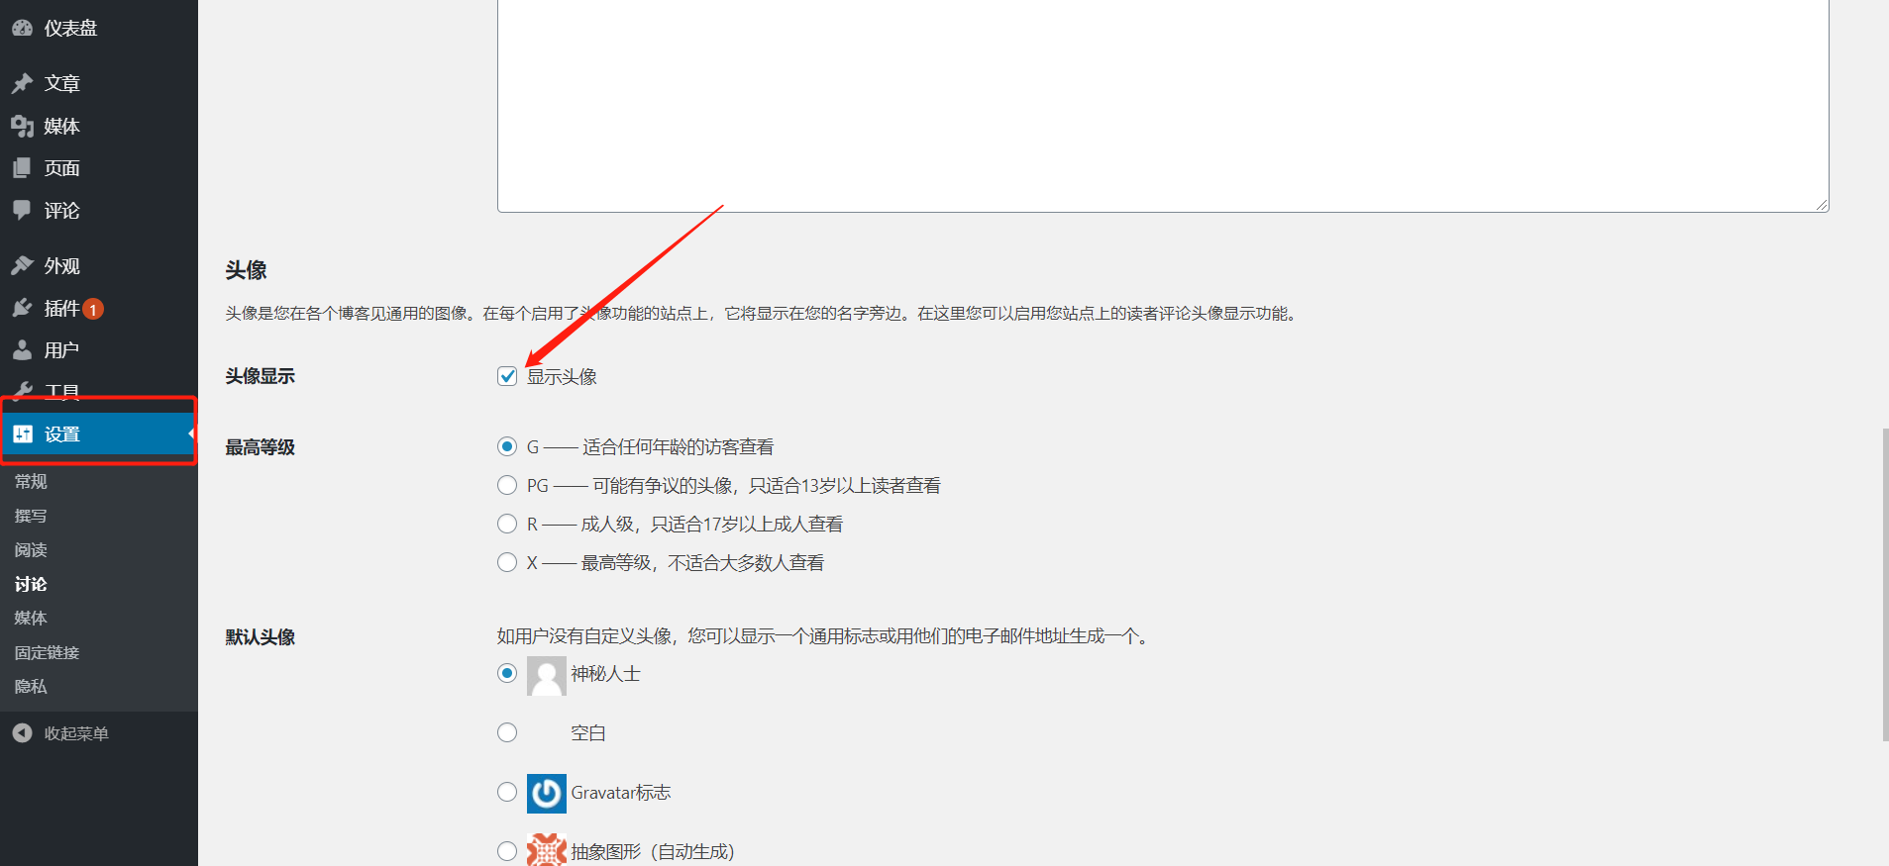Click the Pages icon in sidebar
Screen dimensions: 1889x866
pyautogui.click(x=22, y=168)
